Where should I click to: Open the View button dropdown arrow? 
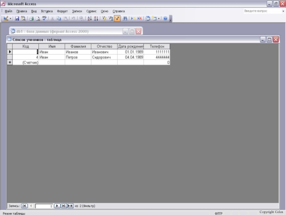pyautogui.click(x=10, y=19)
